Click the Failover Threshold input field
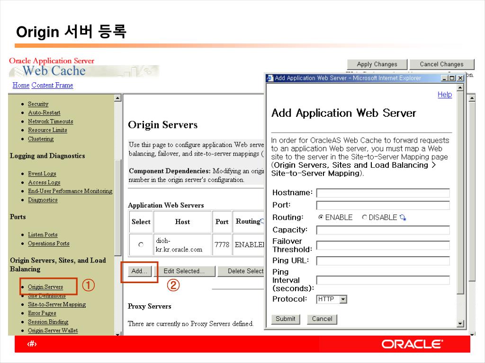 (x=383, y=245)
